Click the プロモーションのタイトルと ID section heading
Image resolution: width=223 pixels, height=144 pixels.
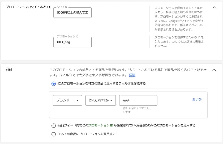click(x=28, y=7)
